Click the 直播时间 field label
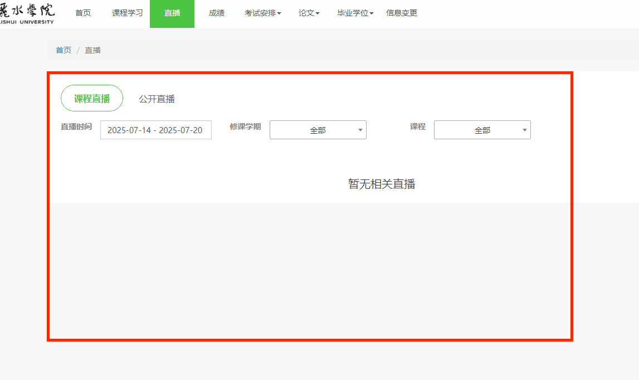This screenshot has width=639, height=380. (76, 127)
